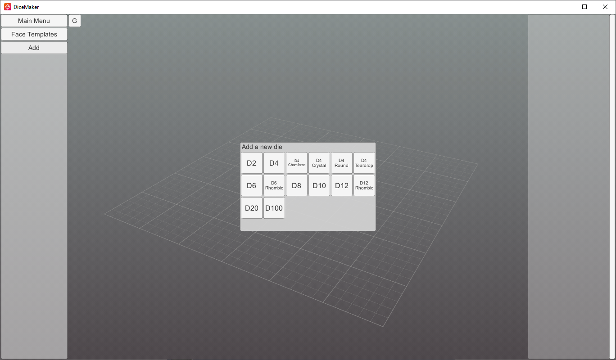The height and width of the screenshot is (360, 616).
Task: Click the Add button in sidebar
Action: pyautogui.click(x=34, y=48)
